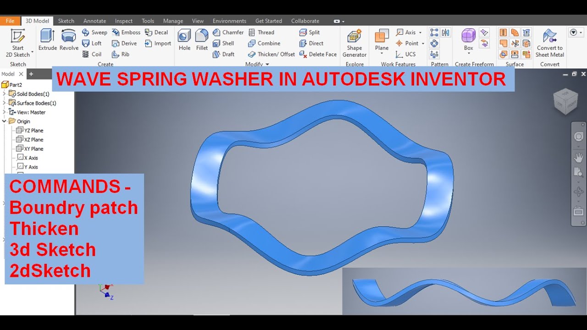The height and width of the screenshot is (330, 587).
Task: Expand the View: Master node
Action: [5, 112]
